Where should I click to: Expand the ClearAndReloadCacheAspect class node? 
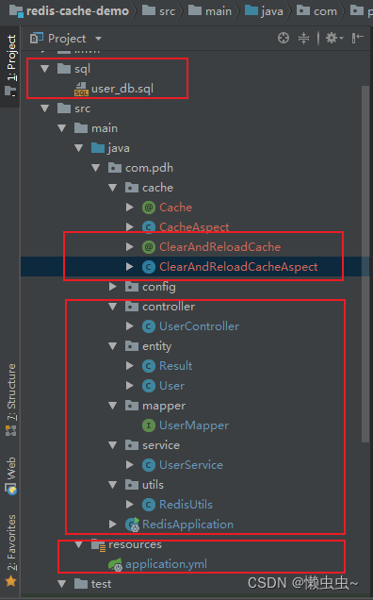[130, 267]
